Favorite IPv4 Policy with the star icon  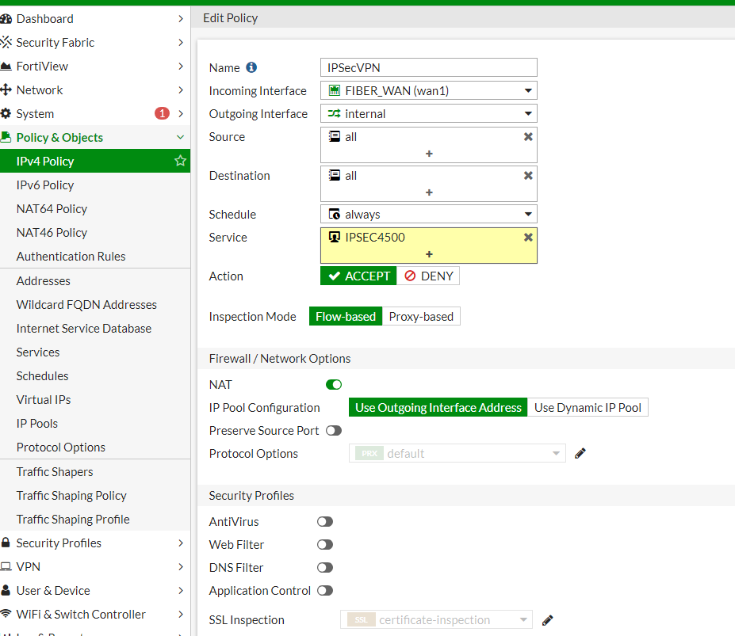tap(180, 162)
